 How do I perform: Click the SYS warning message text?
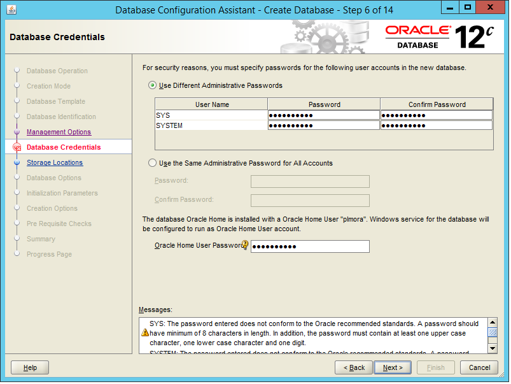[314, 333]
